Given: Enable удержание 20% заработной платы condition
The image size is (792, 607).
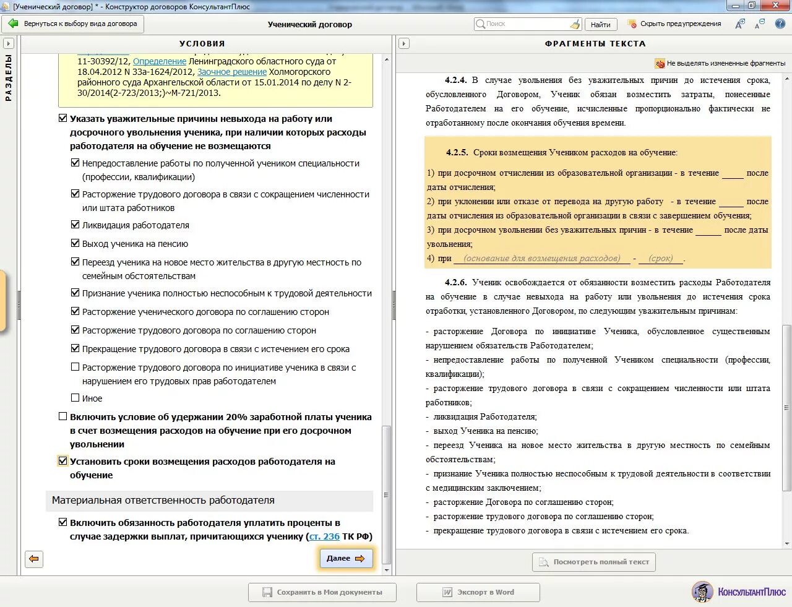Looking at the screenshot, I should coord(62,416).
